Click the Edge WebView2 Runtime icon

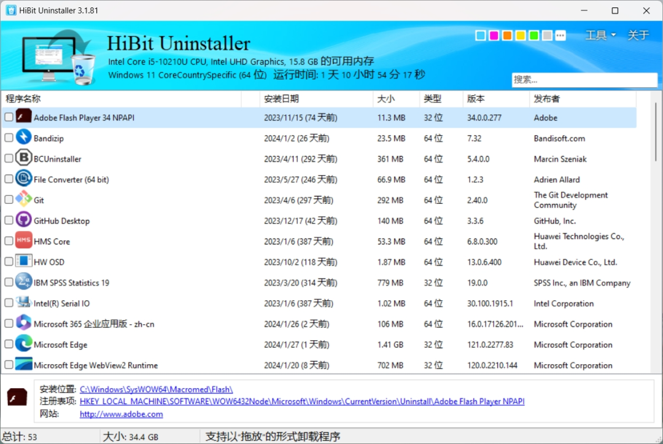point(24,364)
